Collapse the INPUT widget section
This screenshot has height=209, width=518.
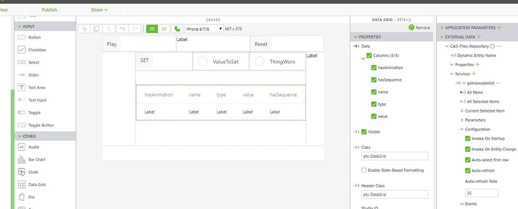pos(19,26)
